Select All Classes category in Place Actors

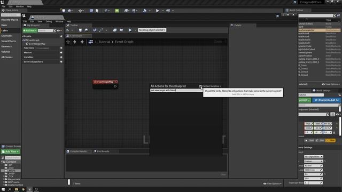(x=7, y=57)
